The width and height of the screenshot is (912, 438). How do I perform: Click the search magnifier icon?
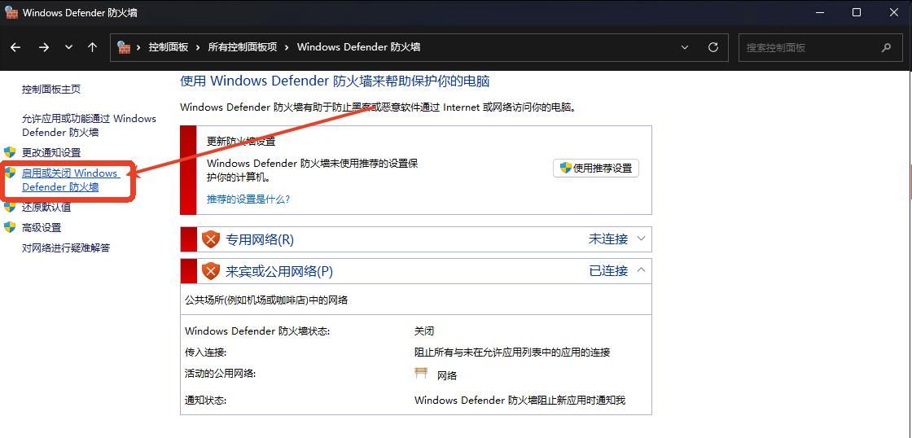tap(886, 47)
